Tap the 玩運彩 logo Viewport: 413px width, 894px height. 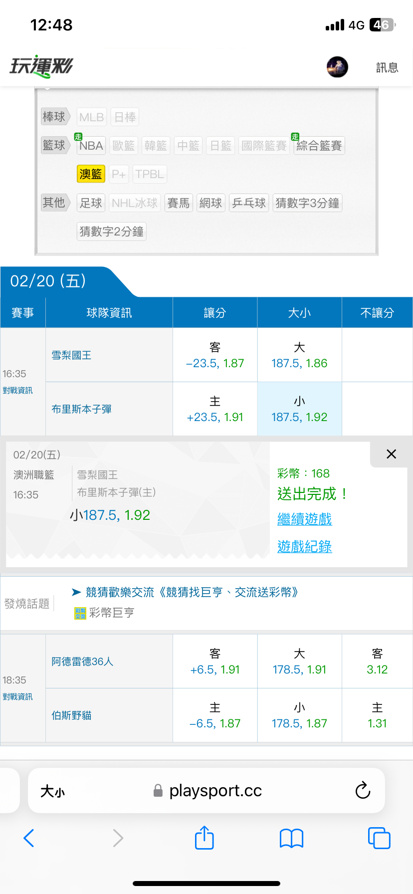(x=41, y=66)
